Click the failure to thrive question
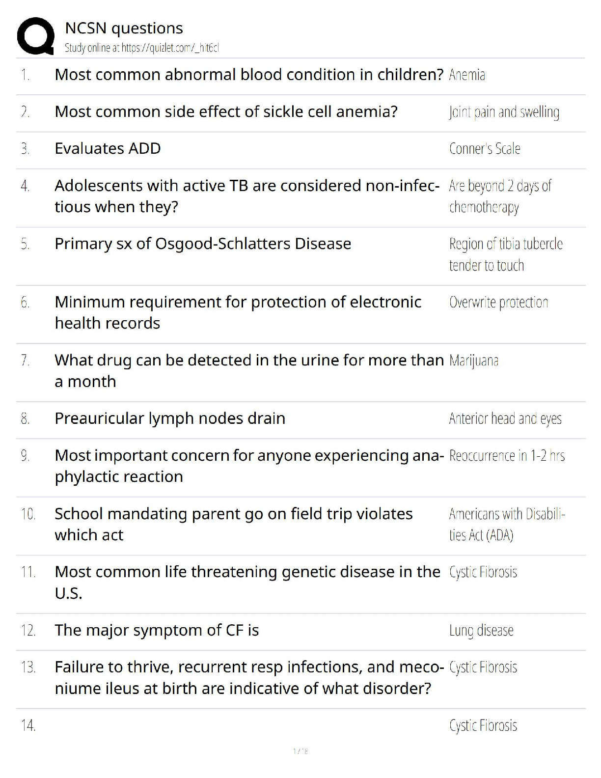Screen dimensions: 601x778 pos(249,678)
